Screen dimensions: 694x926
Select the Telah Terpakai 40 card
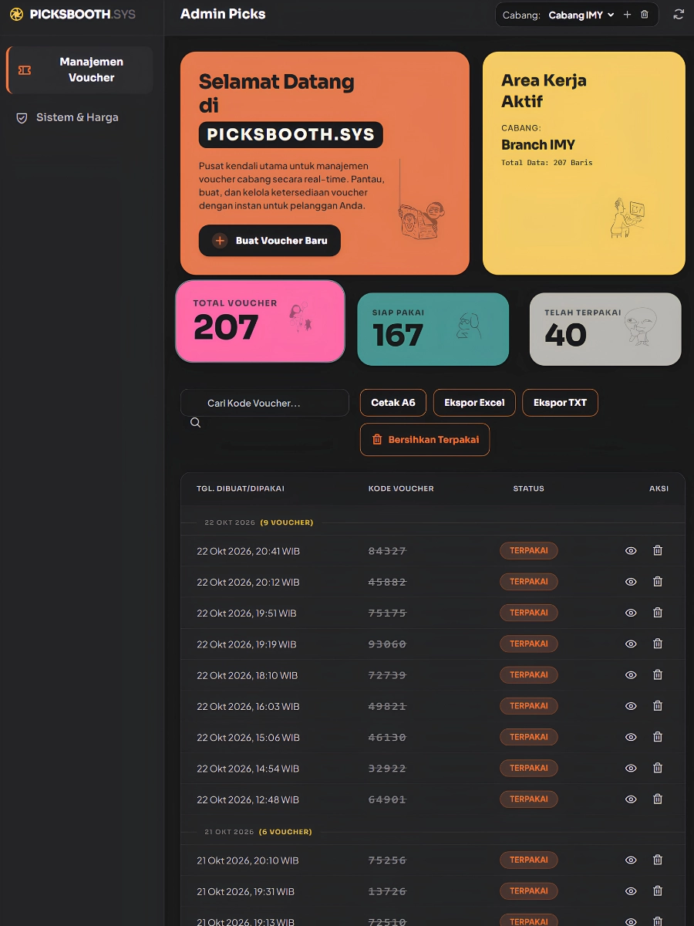tap(605, 329)
